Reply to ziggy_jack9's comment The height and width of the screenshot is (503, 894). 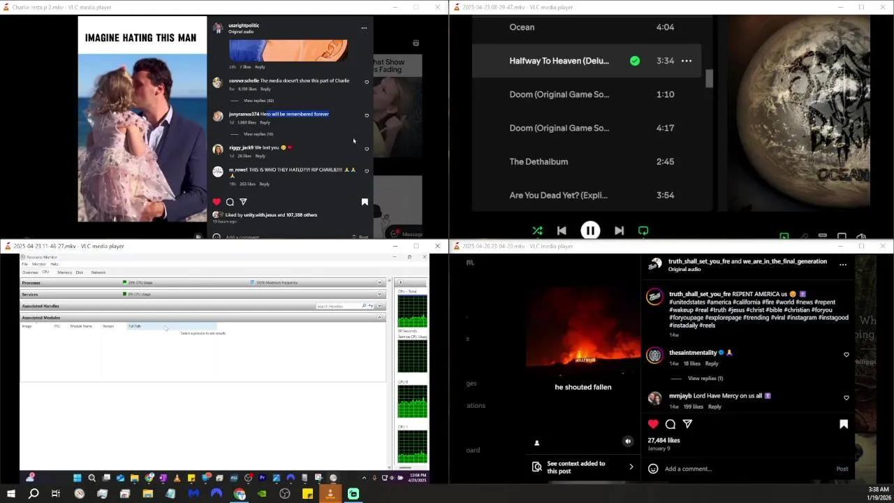click(260, 156)
